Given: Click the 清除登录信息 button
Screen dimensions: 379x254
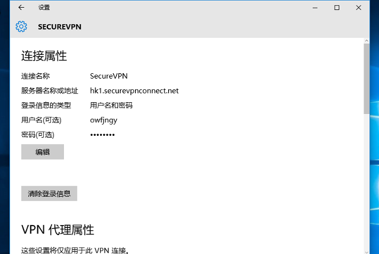Looking at the screenshot, I should (x=49, y=193).
